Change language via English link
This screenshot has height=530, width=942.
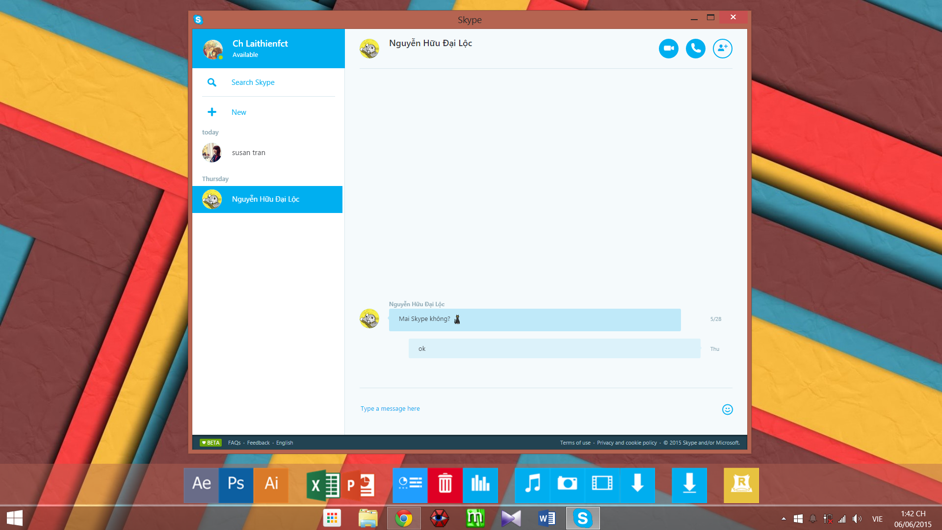pos(285,443)
